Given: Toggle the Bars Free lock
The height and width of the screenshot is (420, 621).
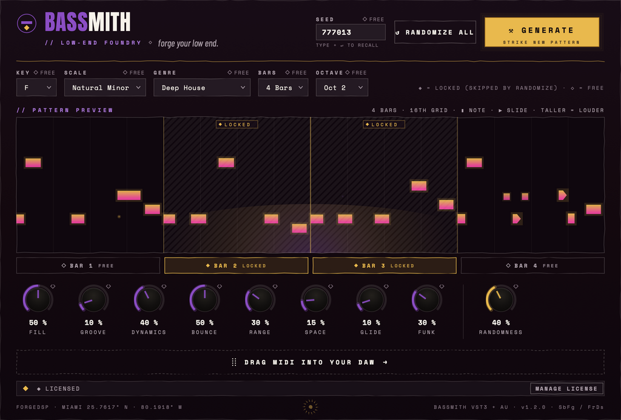Looking at the screenshot, I should click(x=296, y=73).
